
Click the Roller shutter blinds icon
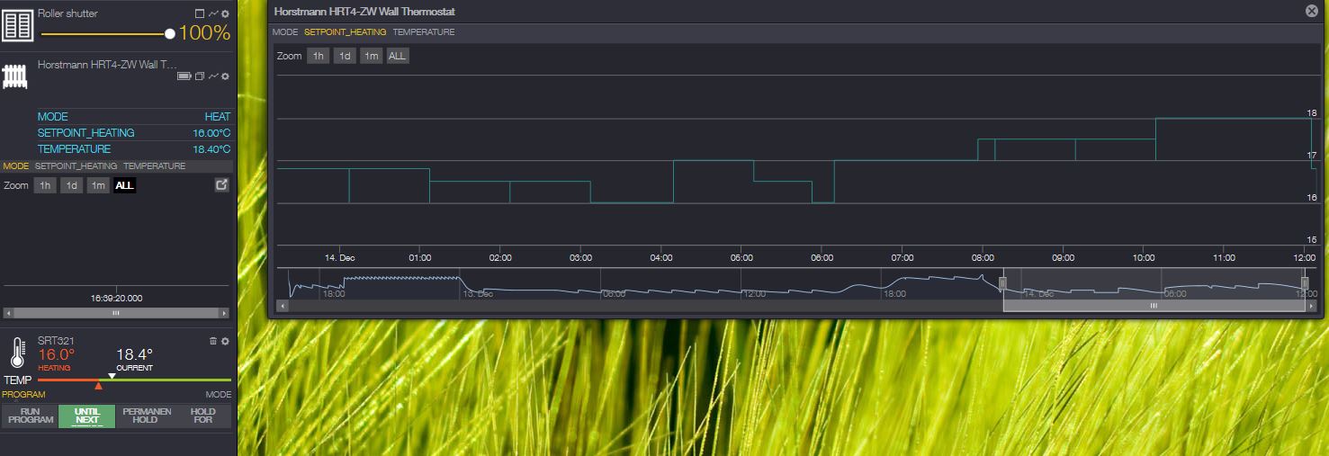(x=17, y=25)
